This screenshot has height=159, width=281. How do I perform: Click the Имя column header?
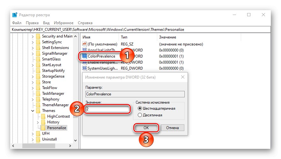coord(100,37)
